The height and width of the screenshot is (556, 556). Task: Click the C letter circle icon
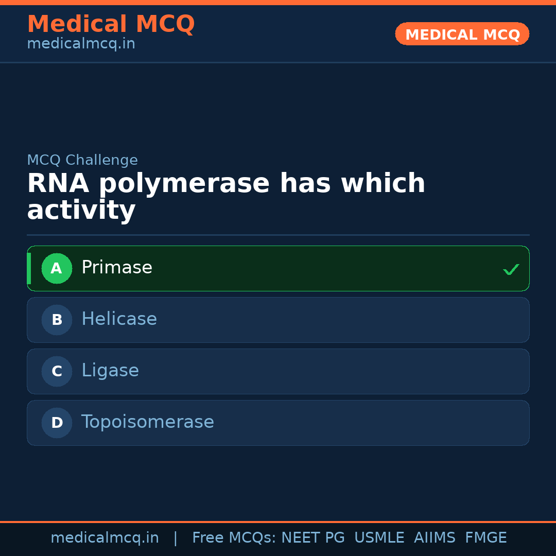click(x=57, y=371)
